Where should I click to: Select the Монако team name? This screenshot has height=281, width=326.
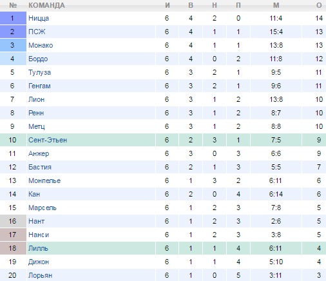point(41,45)
